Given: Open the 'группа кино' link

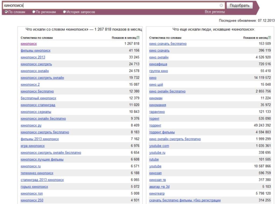Looking at the screenshot, I should 158,71.
